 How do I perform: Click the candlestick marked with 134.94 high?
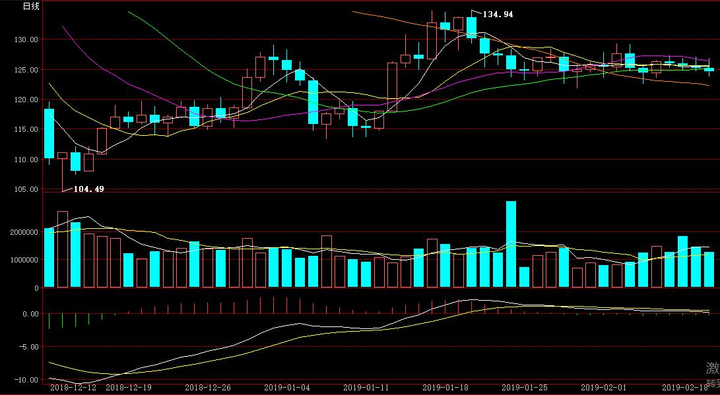click(x=472, y=27)
